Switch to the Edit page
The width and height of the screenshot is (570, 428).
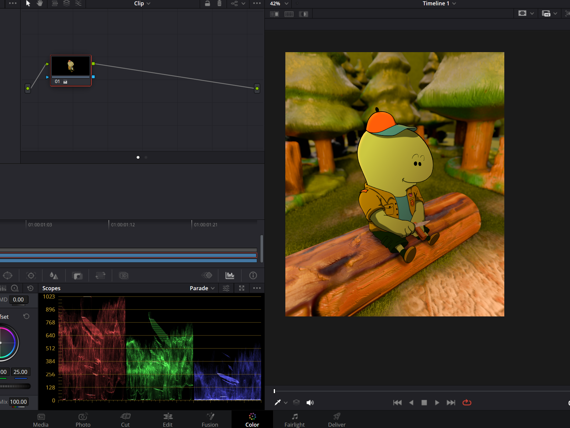pos(168,420)
